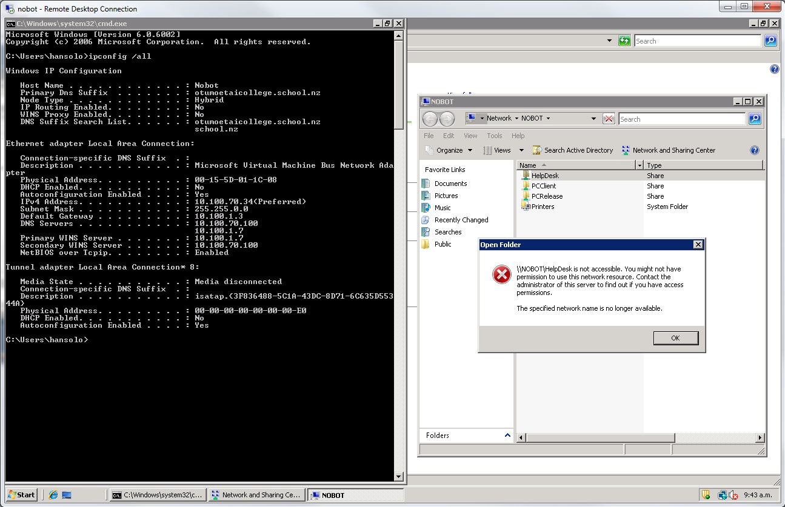Click the volume icon in the system tray

[733, 495]
